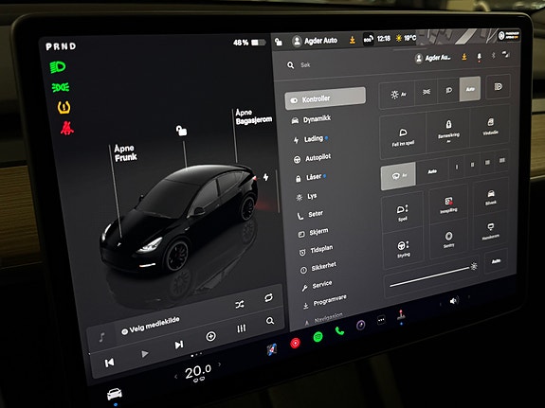The width and height of the screenshot is (545, 408).
Task: Turn exterior lights off with Av
Action: click(x=398, y=95)
